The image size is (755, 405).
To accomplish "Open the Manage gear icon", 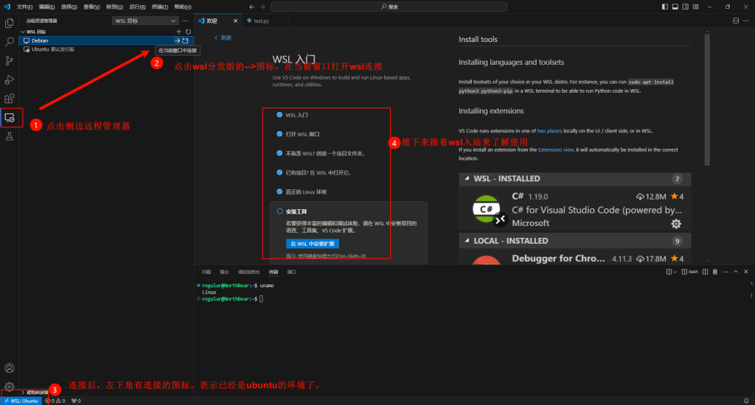I will tap(10, 386).
